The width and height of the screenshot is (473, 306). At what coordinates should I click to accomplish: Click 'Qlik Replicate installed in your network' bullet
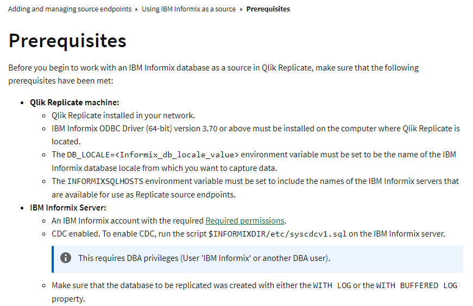point(123,115)
